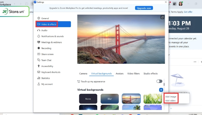This screenshot has width=202, height=115.
Task: Open the Share screen icon
Action: 39,54
